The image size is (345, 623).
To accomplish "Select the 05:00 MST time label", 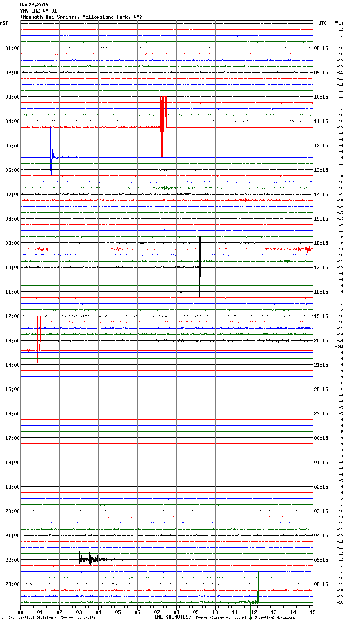I will click(x=13, y=146).
